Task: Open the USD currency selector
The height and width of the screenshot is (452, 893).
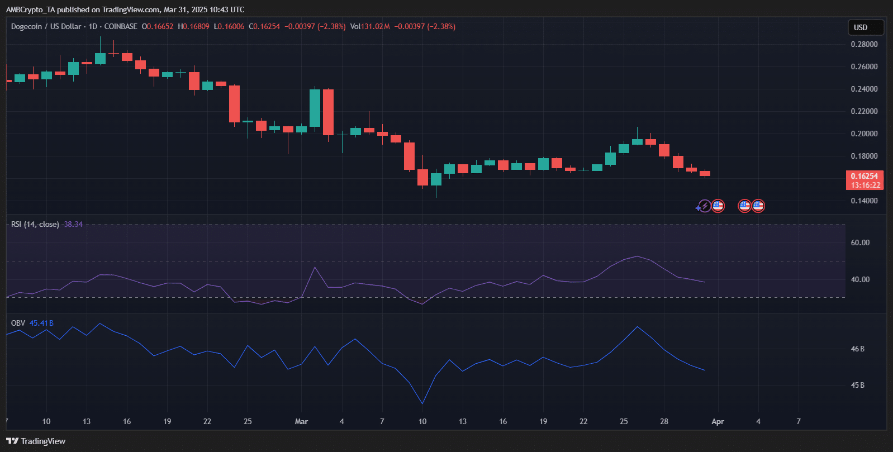Action: [x=865, y=27]
